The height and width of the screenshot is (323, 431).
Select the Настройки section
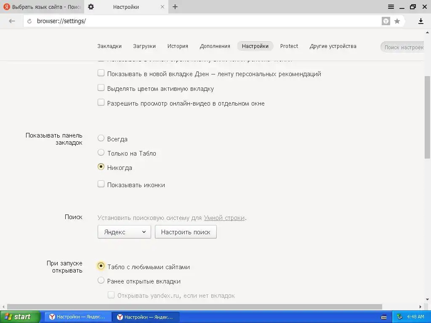[x=255, y=46]
